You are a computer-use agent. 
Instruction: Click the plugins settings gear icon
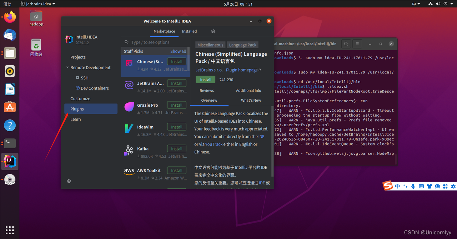(x=213, y=31)
